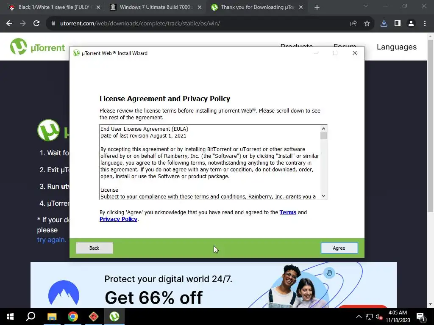Image resolution: width=434 pixels, height=325 pixels.
Task: Open network status tray icon
Action: pyautogui.click(x=369, y=317)
